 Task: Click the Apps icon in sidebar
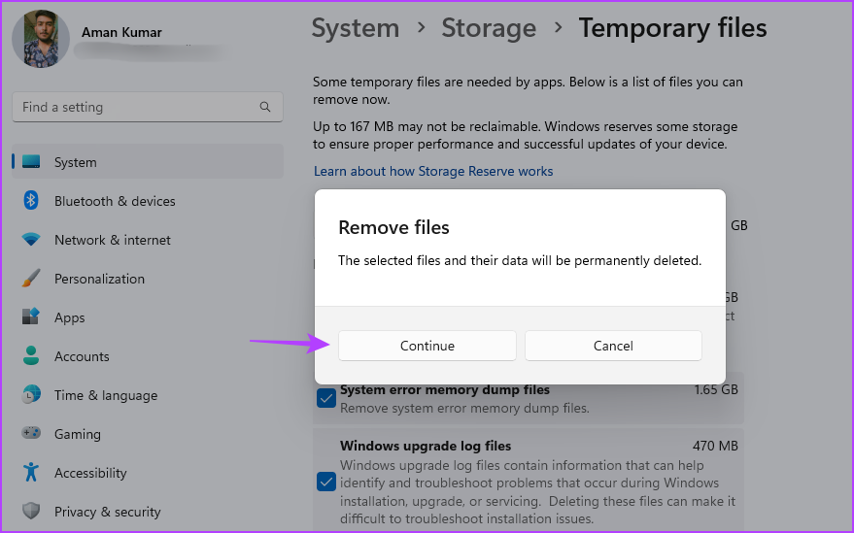pos(31,316)
